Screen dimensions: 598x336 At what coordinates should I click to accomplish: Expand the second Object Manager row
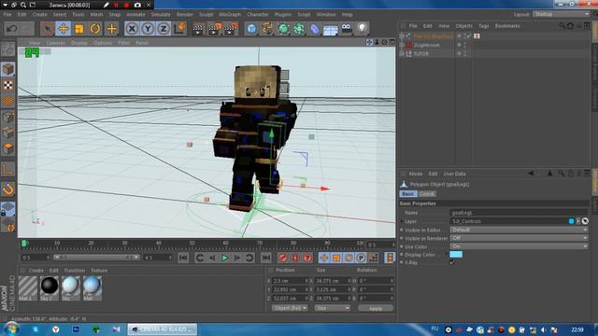pos(402,45)
